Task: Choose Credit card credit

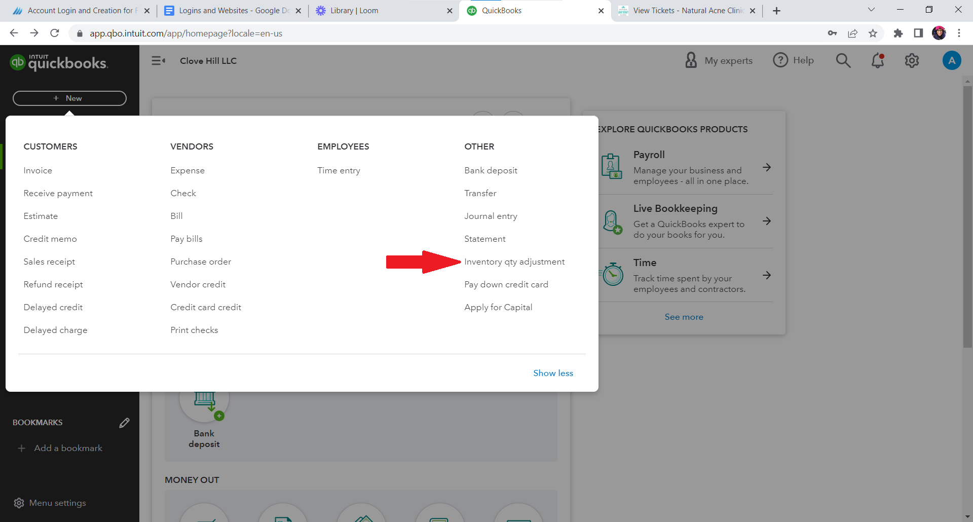Action: tap(206, 307)
